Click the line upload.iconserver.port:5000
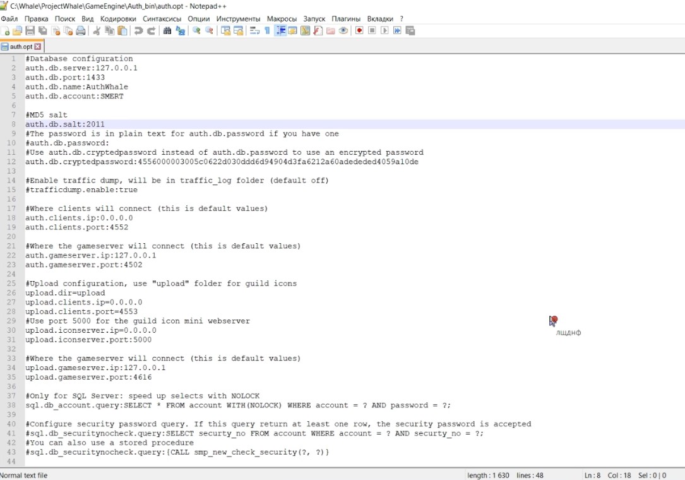Image resolution: width=685 pixels, height=480 pixels. tap(88, 340)
